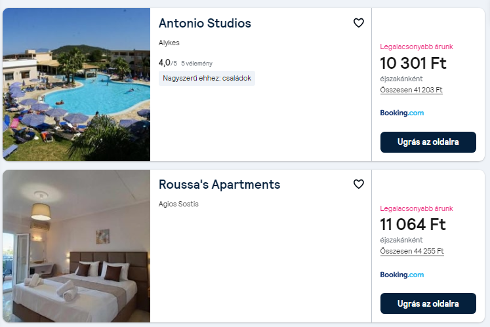Screen dimensions: 490x327
Task: Open the 5 vélemény reviews text
Action: point(197,64)
